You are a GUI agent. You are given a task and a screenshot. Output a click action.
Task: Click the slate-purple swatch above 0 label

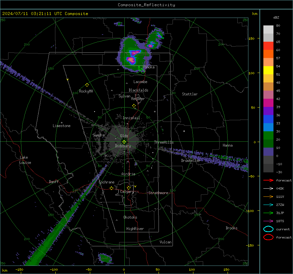268,152
